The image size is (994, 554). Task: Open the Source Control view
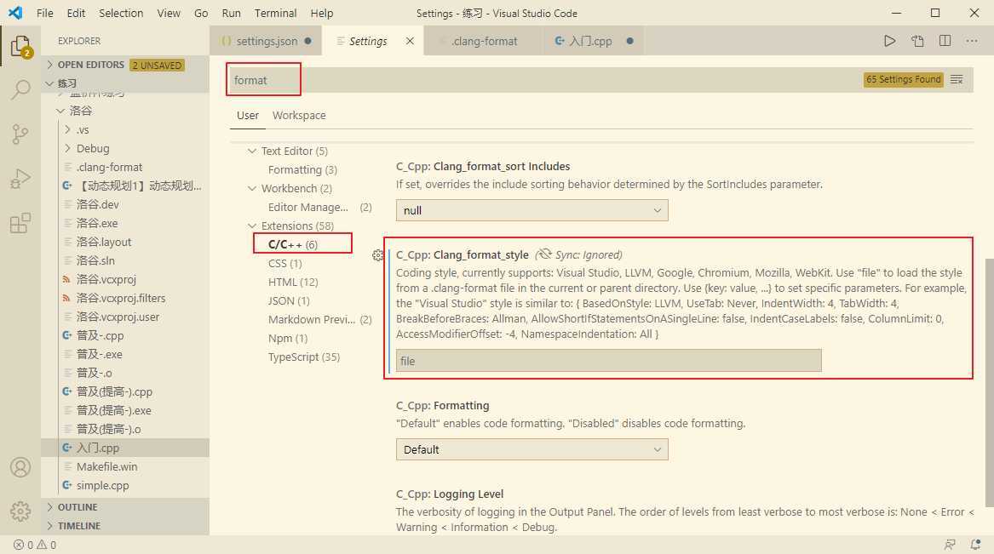[x=20, y=134]
